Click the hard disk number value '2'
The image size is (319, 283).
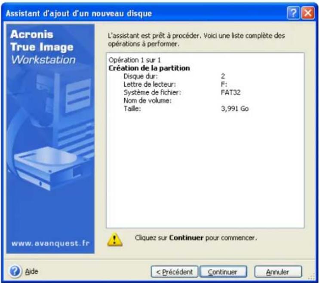point(223,76)
